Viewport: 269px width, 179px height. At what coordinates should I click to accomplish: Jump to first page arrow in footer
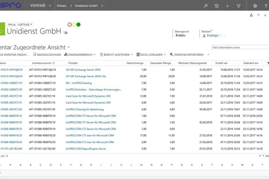point(260,156)
